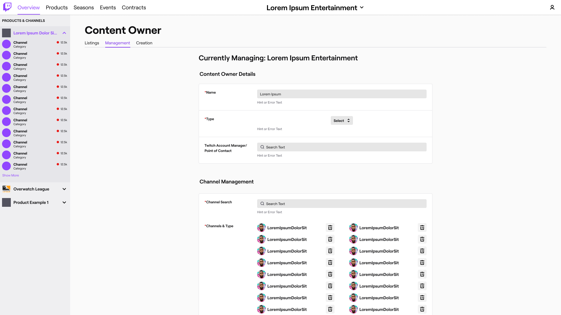Click the trash icon next to the last right-column channel
The width and height of the screenshot is (561, 315).
tap(422, 309)
